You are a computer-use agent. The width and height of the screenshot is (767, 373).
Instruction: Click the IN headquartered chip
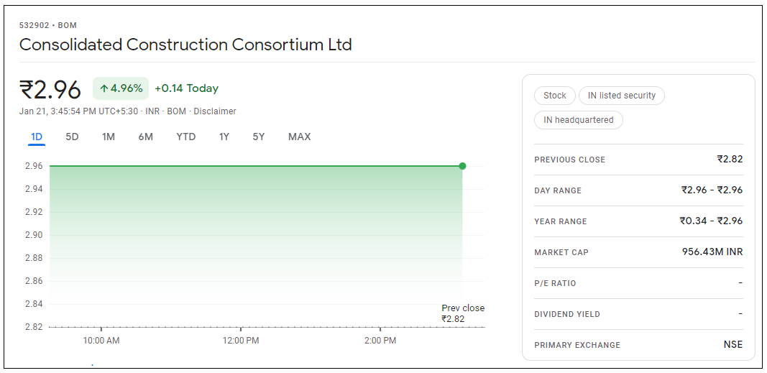tap(578, 120)
